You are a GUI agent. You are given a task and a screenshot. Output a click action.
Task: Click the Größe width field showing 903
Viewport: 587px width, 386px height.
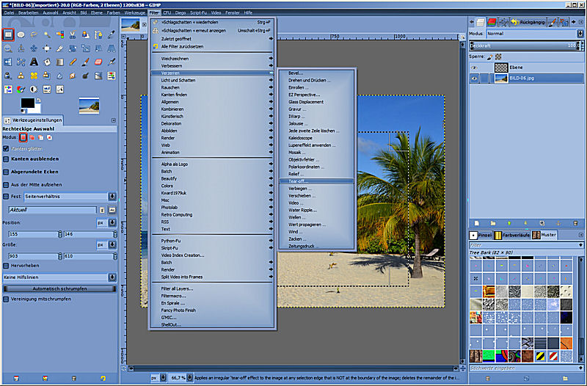tap(34, 256)
